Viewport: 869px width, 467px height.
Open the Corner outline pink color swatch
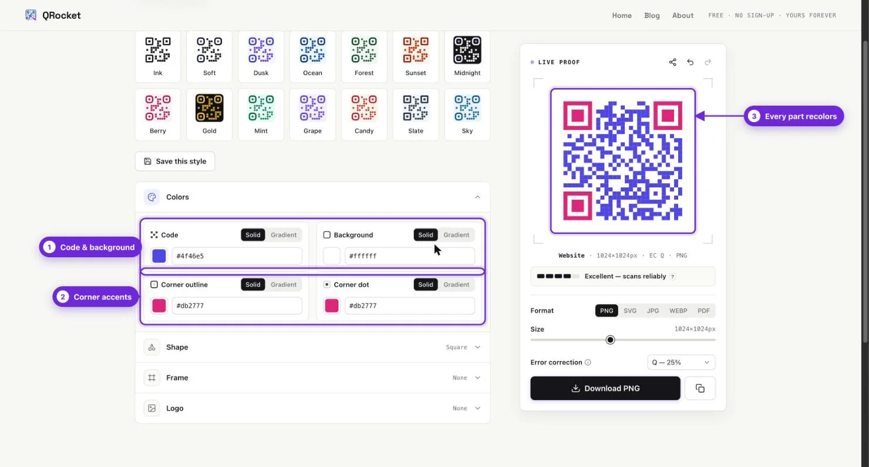159,305
